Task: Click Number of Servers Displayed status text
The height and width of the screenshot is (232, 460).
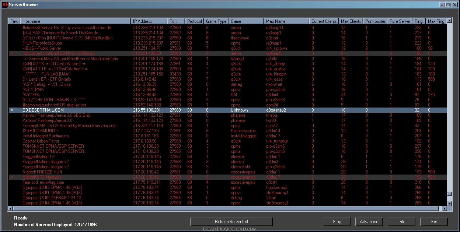Action: pyautogui.click(x=55, y=224)
